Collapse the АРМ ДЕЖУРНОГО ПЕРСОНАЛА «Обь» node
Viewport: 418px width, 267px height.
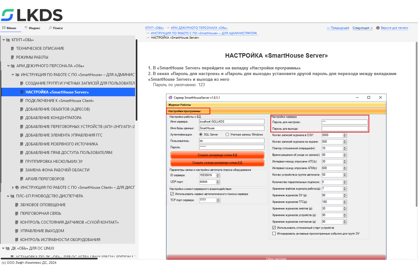[8, 66]
